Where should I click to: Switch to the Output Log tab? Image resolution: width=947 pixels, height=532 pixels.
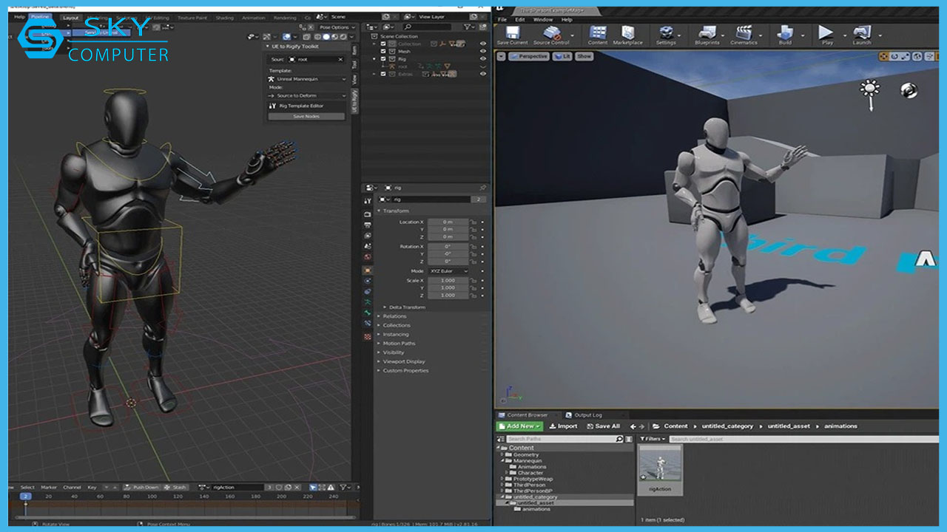(x=588, y=415)
